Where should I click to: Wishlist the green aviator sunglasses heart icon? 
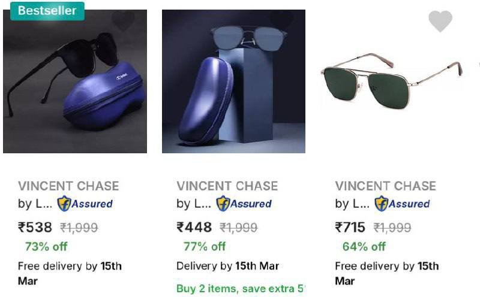click(x=440, y=22)
